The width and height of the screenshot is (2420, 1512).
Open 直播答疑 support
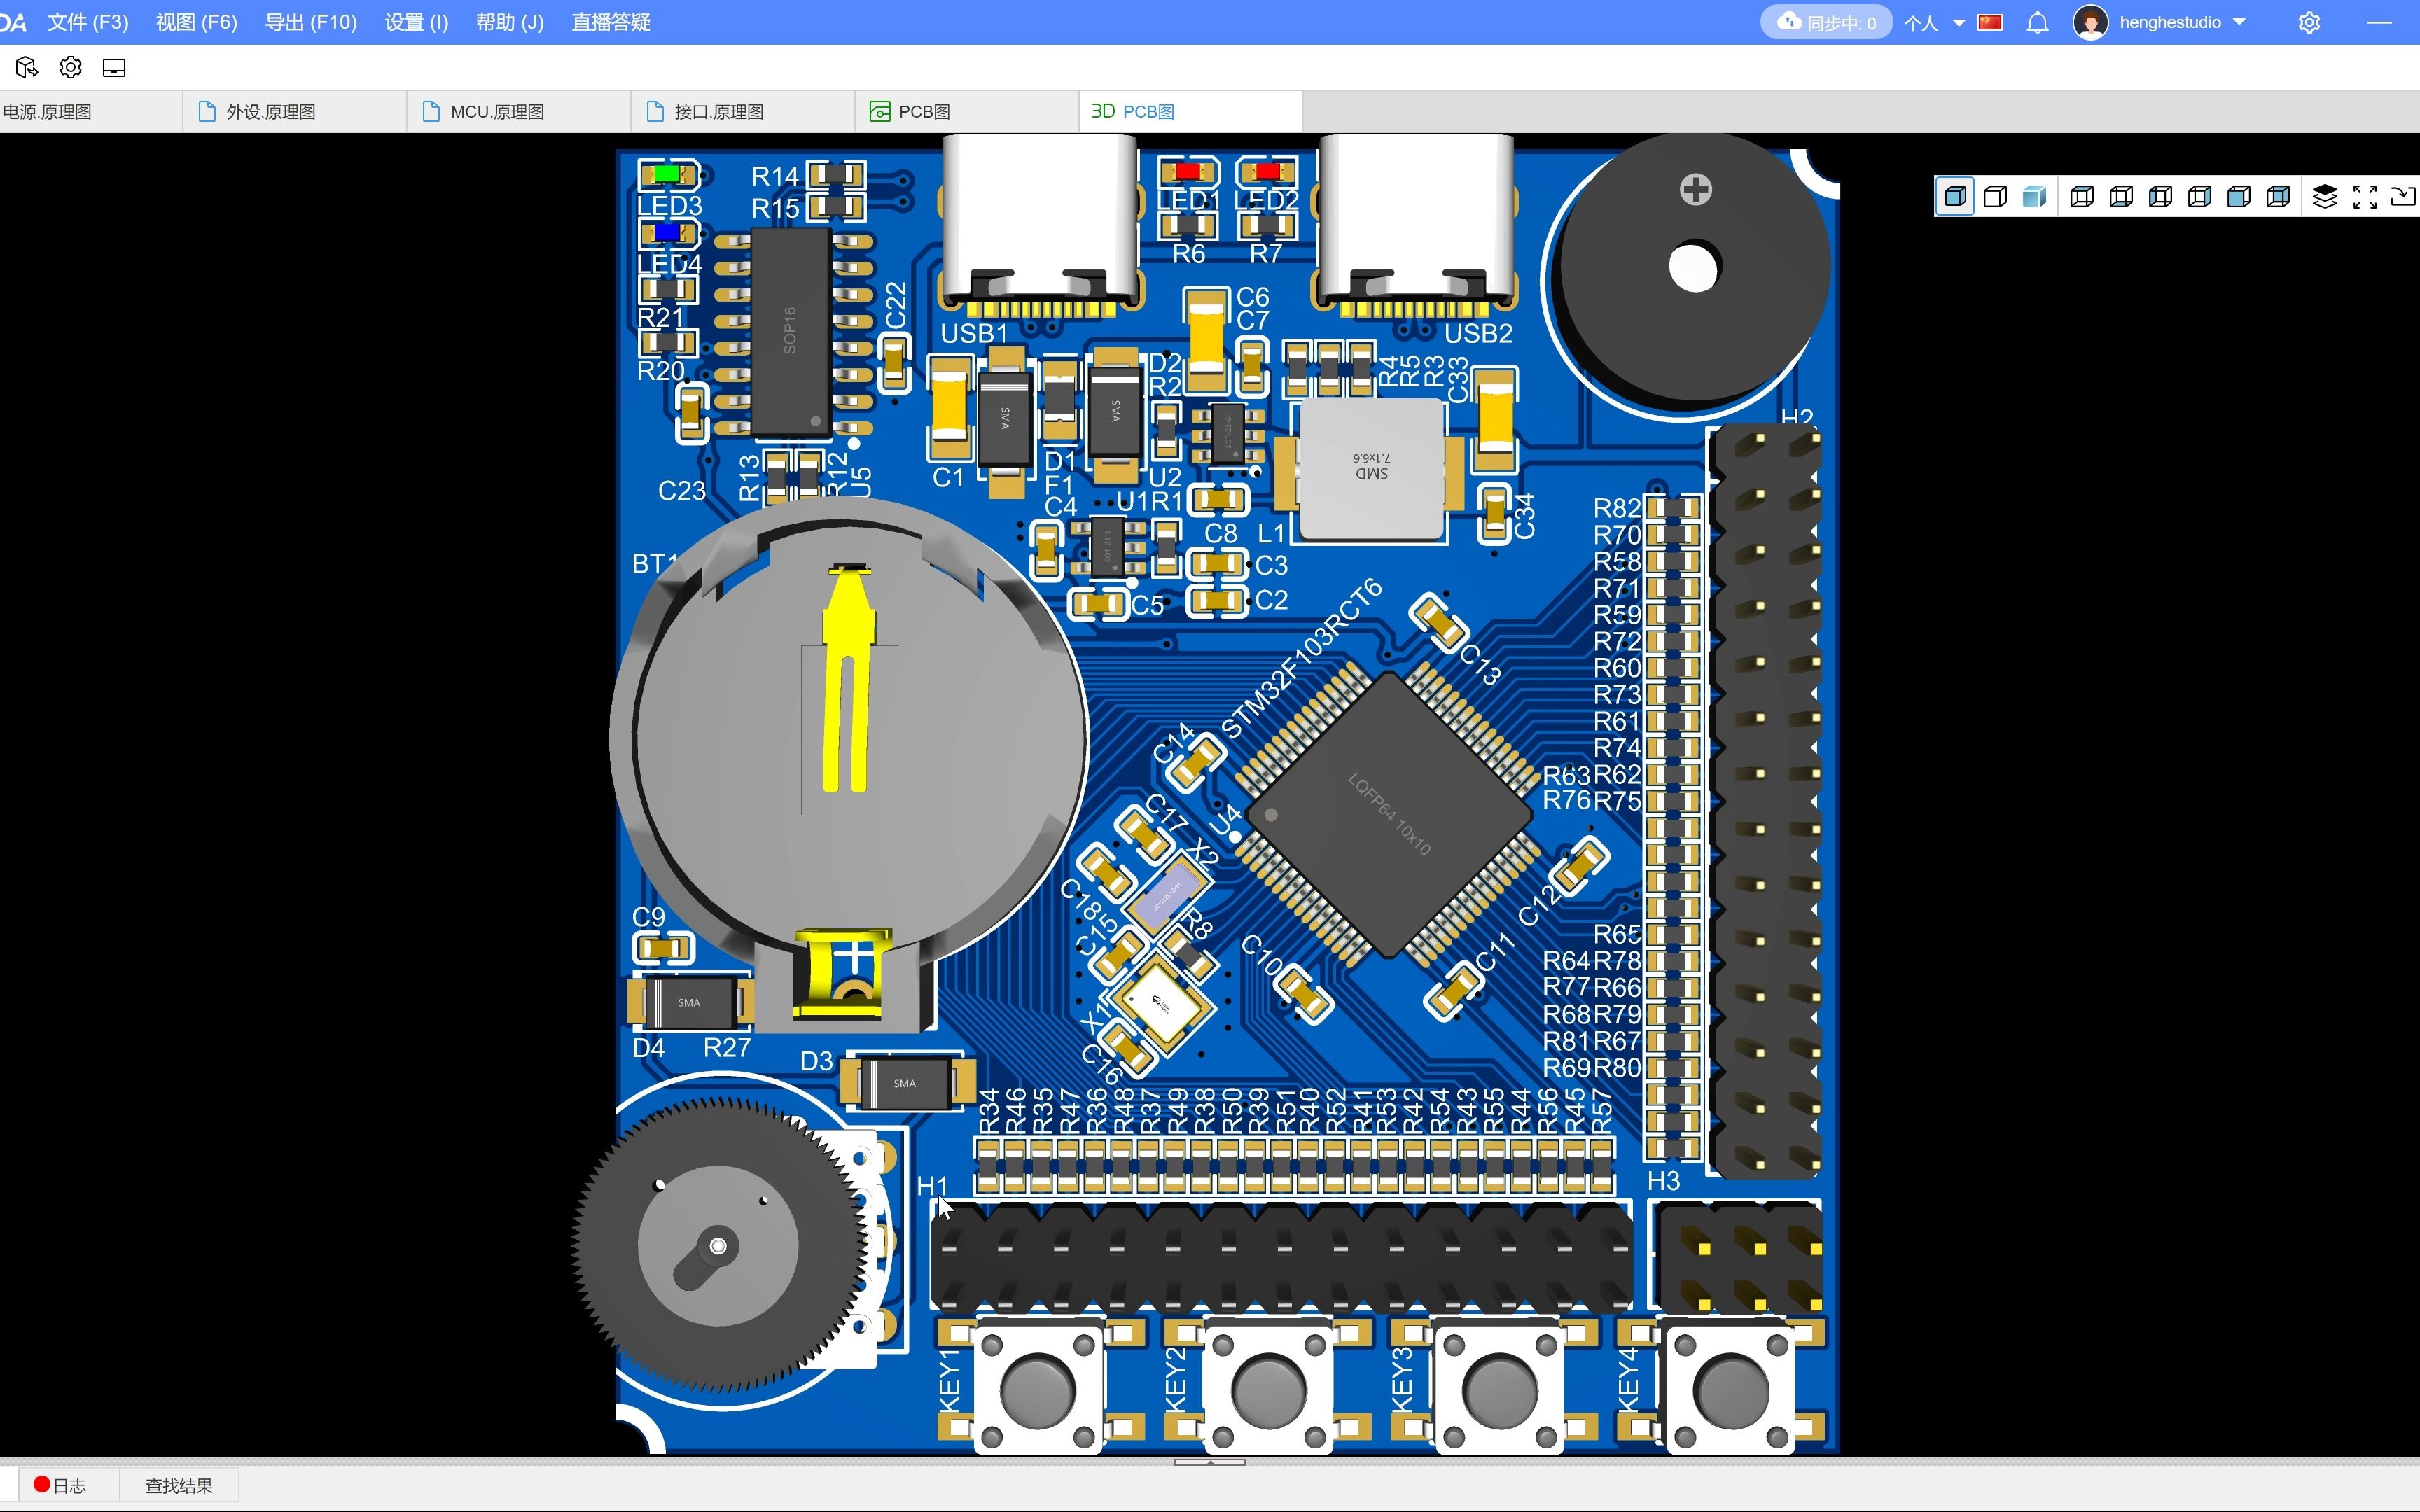[611, 22]
